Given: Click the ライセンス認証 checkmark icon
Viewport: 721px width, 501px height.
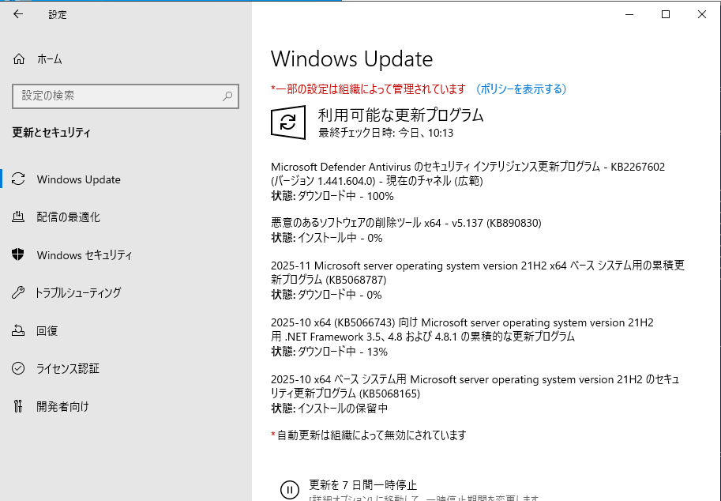Looking at the screenshot, I should coord(19,369).
